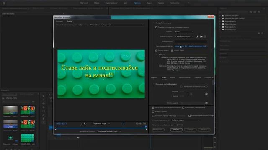
Task: Open the Effects tab in export settings
Action: 154,77
